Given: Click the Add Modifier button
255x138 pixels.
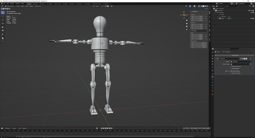Looking at the screenshot, I should [234, 55].
